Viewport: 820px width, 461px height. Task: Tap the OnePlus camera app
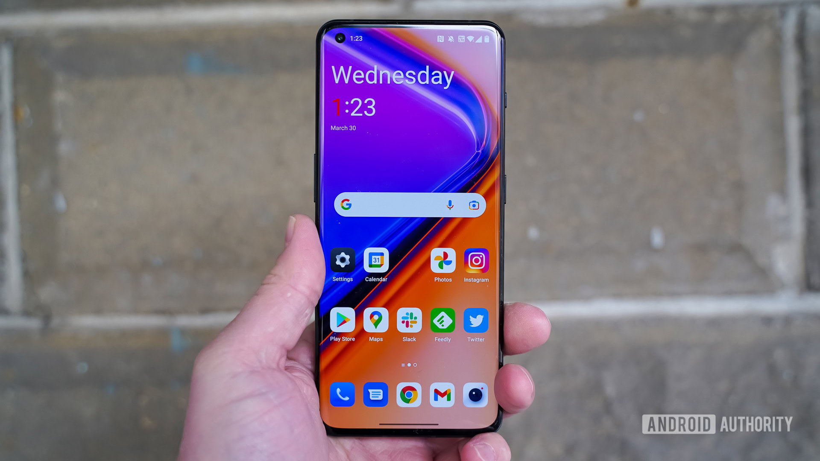click(475, 394)
